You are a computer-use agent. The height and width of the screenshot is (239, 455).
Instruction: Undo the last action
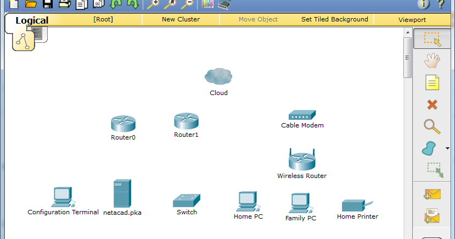tap(116, 4)
